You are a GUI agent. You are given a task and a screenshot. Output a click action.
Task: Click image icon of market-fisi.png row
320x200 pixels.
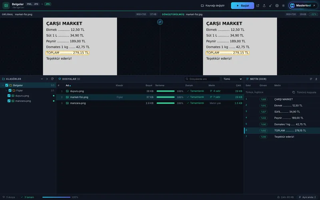(x=67, y=97)
